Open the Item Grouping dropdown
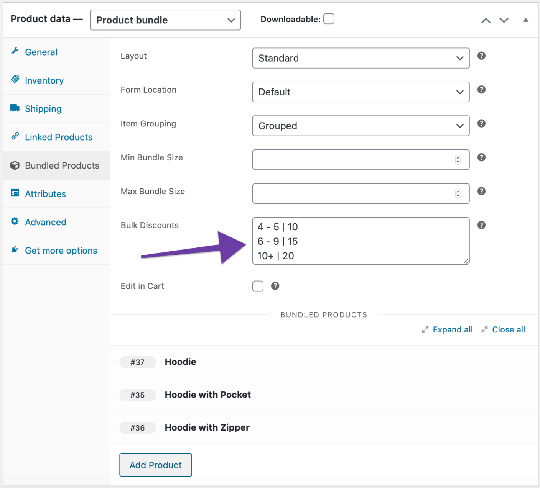Screen dimensions: 540x488 click(x=361, y=126)
